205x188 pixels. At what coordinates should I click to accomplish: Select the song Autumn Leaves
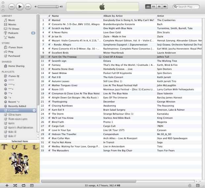pos(61,81)
